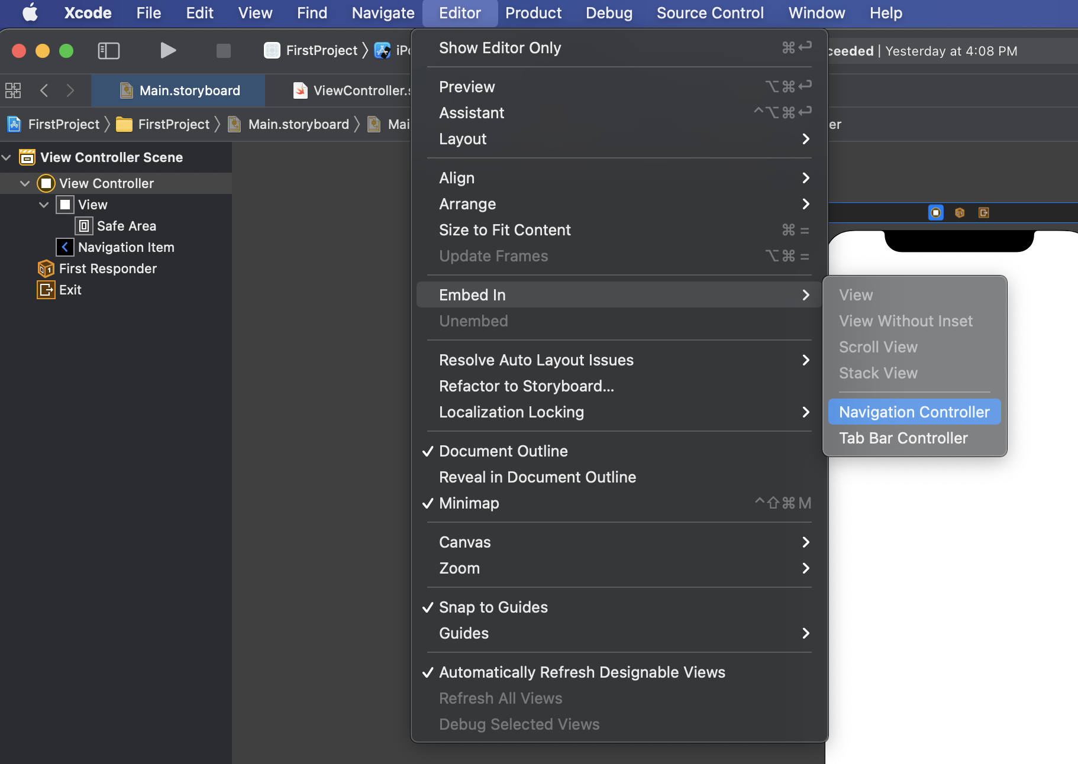This screenshot has width=1078, height=764.
Task: Expand the Layout submenu
Action: pos(619,139)
